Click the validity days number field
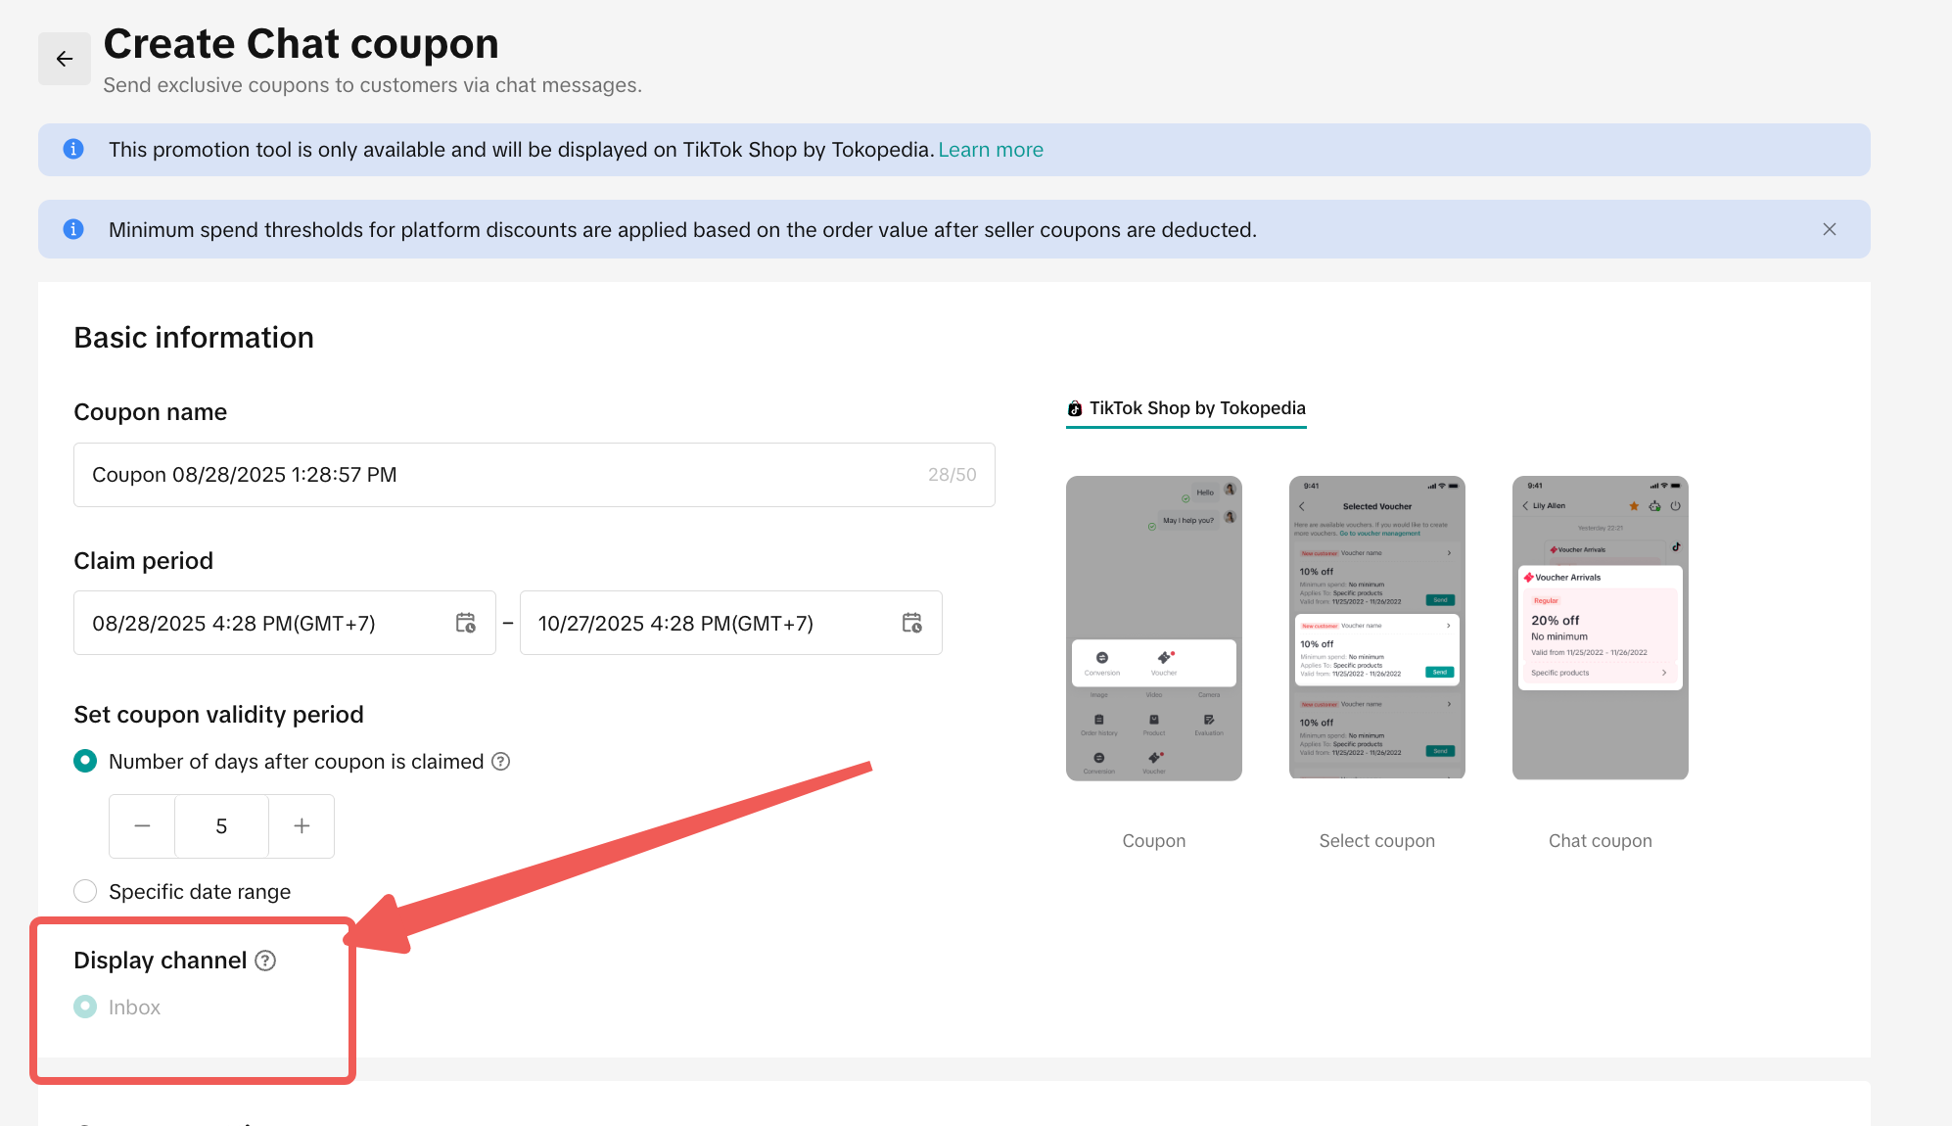The width and height of the screenshot is (1952, 1126). coord(221,826)
